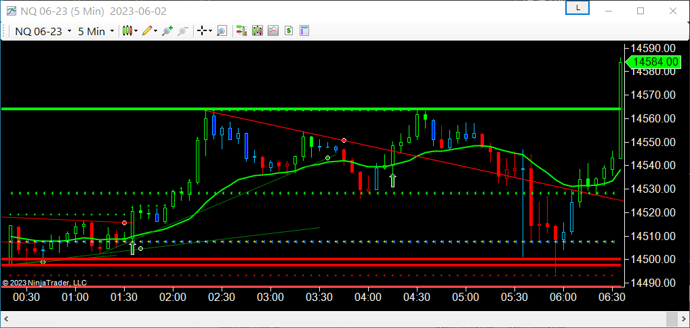The height and width of the screenshot is (328, 690).
Task: Open the 5 Min interval selector
Action: 96,31
